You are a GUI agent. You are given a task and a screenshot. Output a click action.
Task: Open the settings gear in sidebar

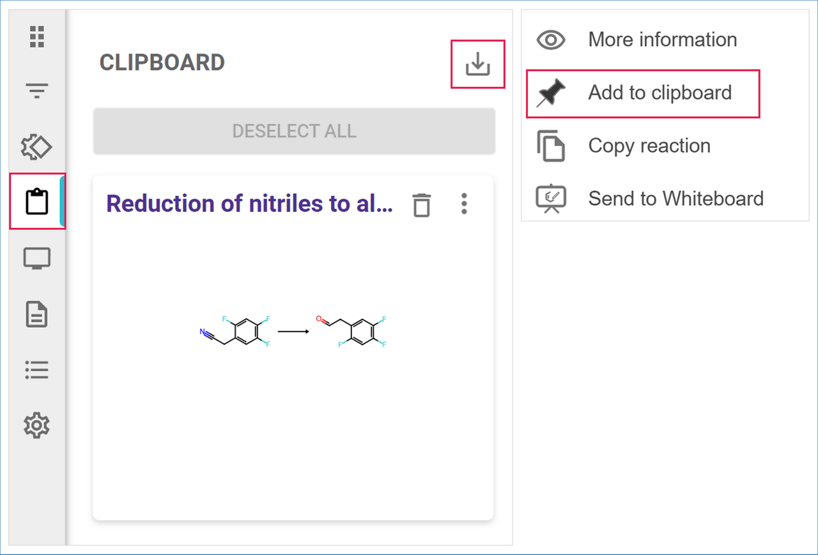pos(37,425)
